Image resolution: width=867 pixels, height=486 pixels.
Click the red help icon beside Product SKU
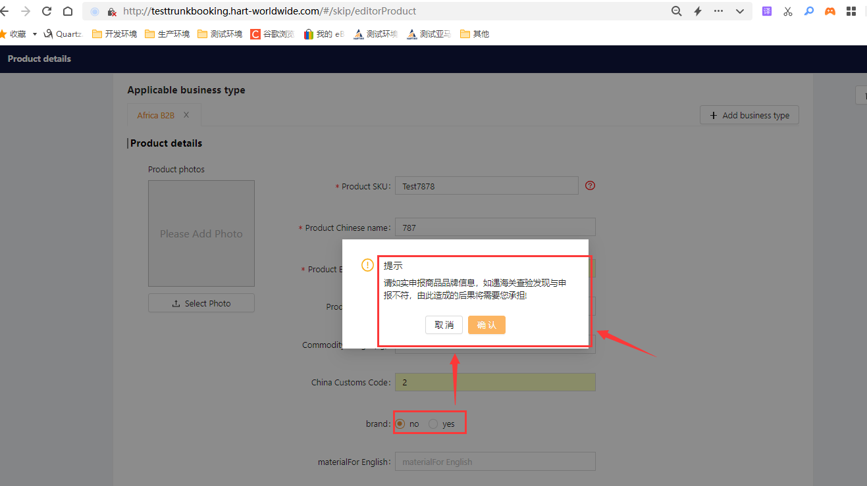(x=590, y=185)
